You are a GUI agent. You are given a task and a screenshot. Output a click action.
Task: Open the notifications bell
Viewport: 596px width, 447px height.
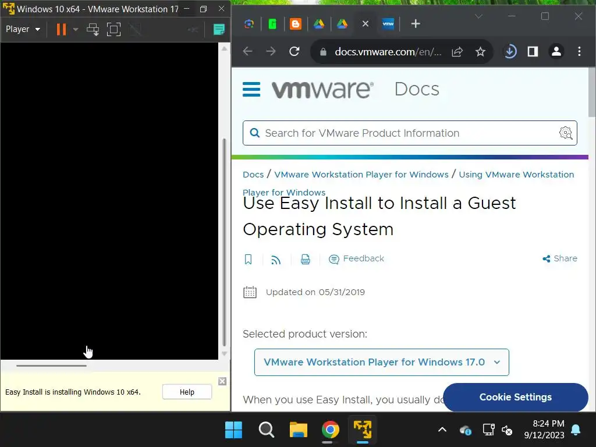click(576, 430)
